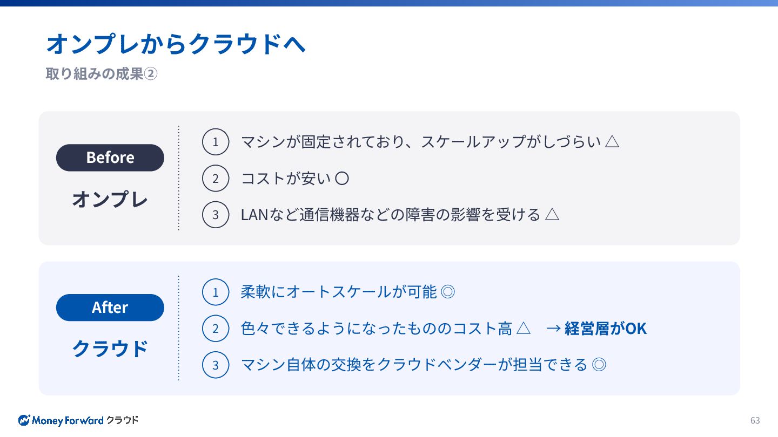Click double circle after クラウドベンダーが担当できる
The image size is (778, 437).
[599, 365]
